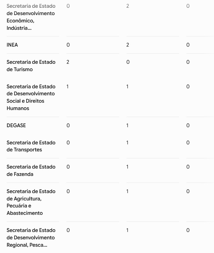Click the DEGASE row label
Image resolution: width=214 pixels, height=253 pixels.
(x=16, y=125)
